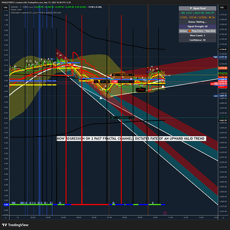This screenshot has width=230, height=230.
Task: Click the purple lightning event icon near the time axis
Action: pyautogui.click(x=165, y=213)
